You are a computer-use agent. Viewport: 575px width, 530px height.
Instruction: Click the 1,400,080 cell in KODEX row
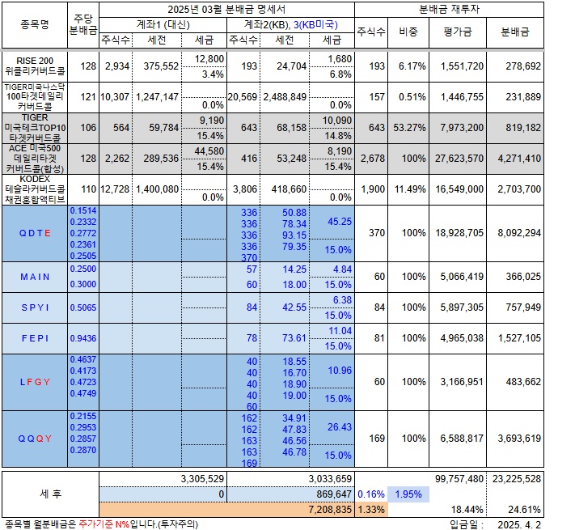(x=157, y=189)
